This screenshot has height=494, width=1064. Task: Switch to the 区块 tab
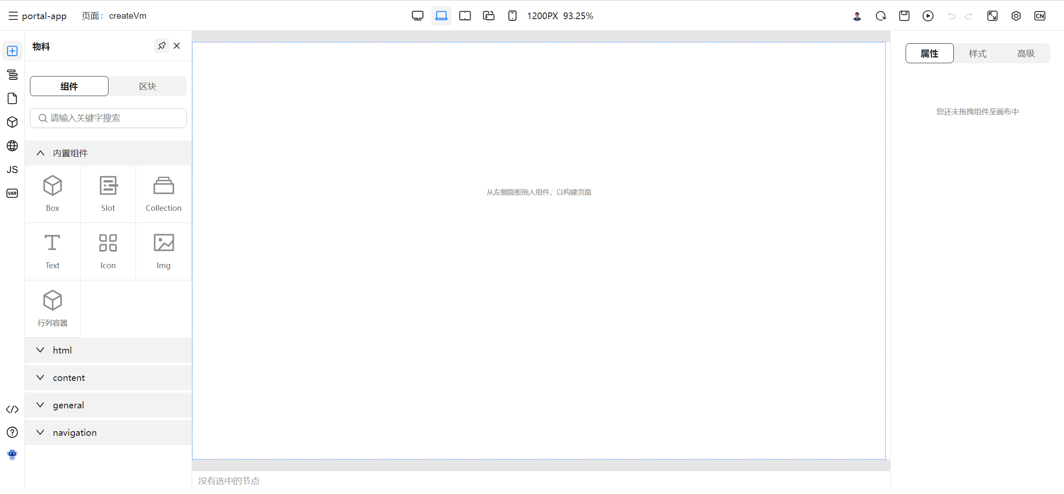[147, 86]
